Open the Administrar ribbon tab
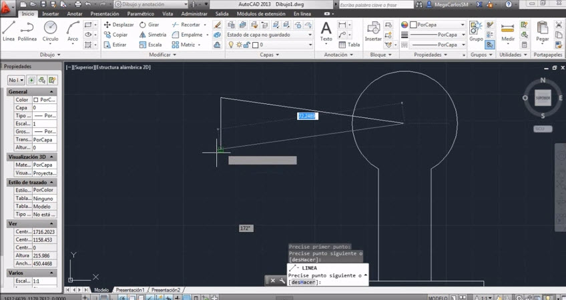Image resolution: width=566 pixels, height=300 pixels. (x=194, y=14)
